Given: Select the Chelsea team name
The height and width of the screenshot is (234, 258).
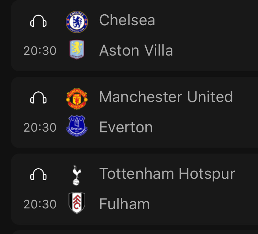Looking at the screenshot, I should coord(127,20).
